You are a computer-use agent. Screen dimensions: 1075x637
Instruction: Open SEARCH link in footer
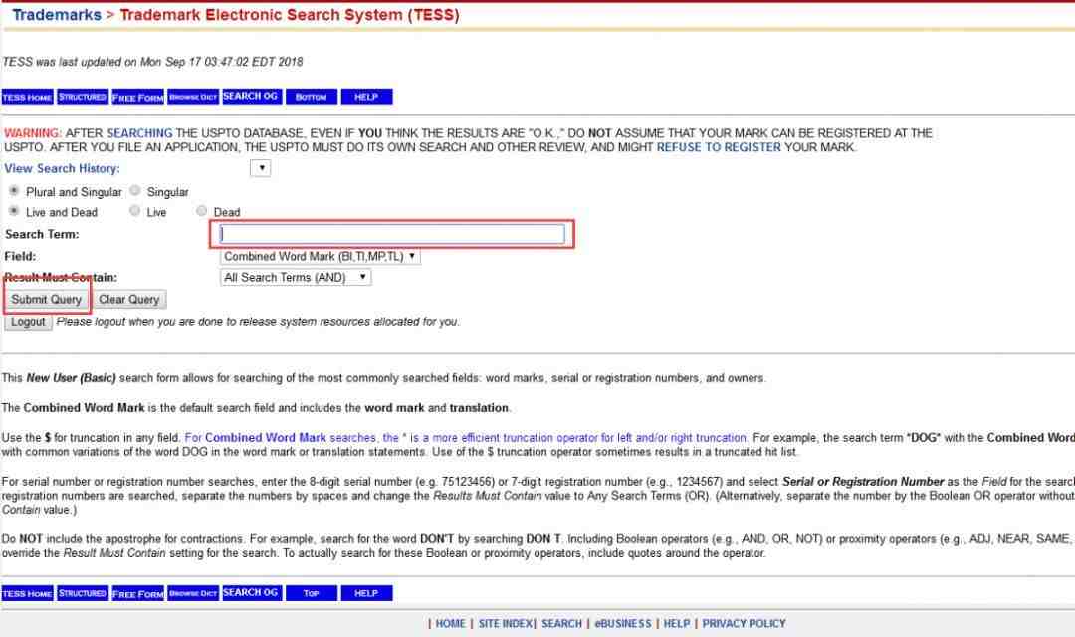coord(561,623)
